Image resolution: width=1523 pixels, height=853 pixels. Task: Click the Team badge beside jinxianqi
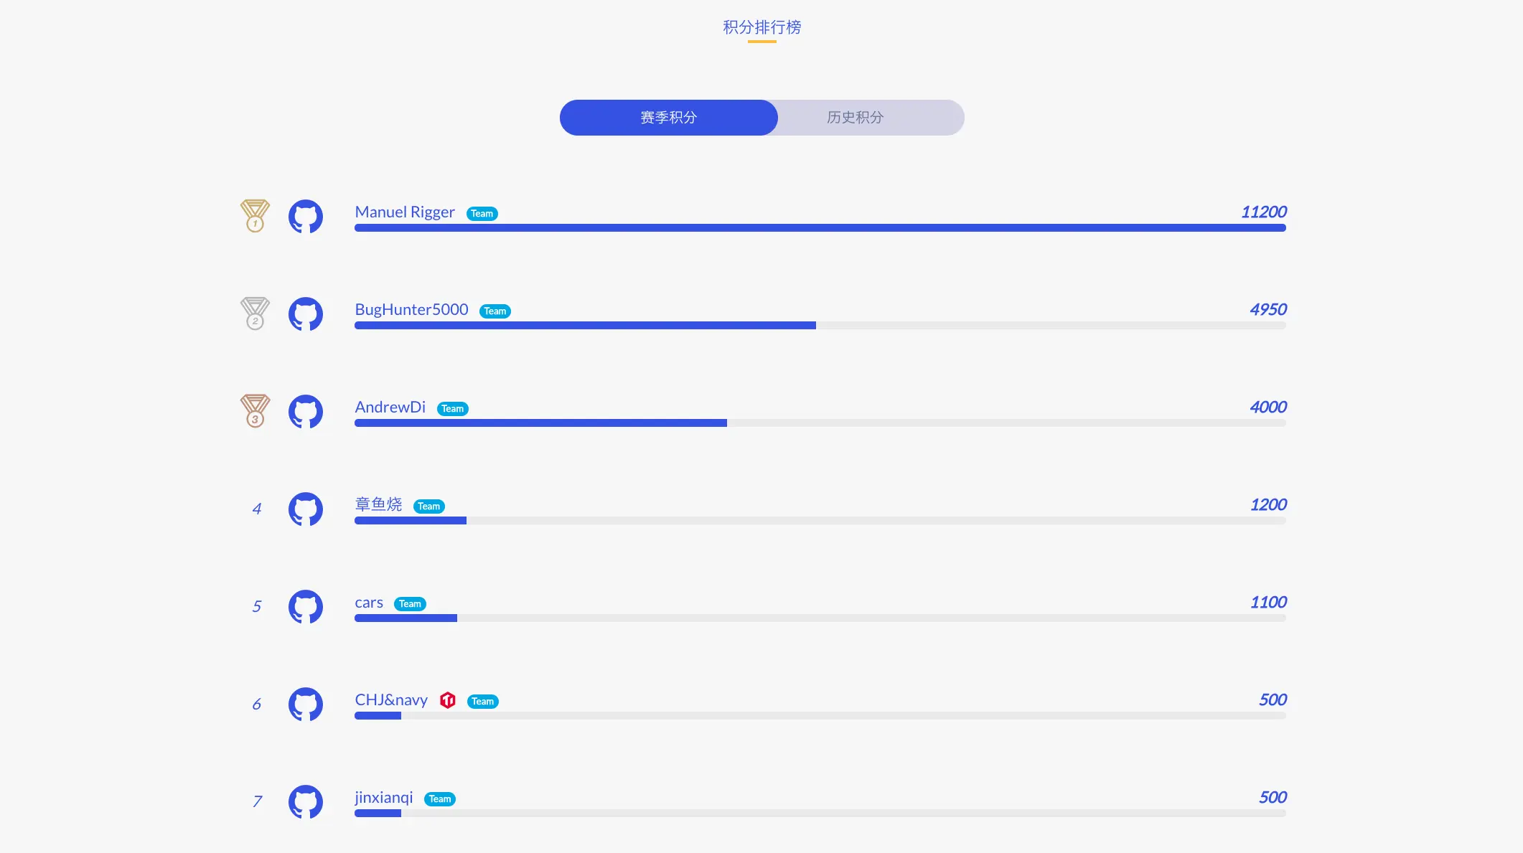click(440, 799)
